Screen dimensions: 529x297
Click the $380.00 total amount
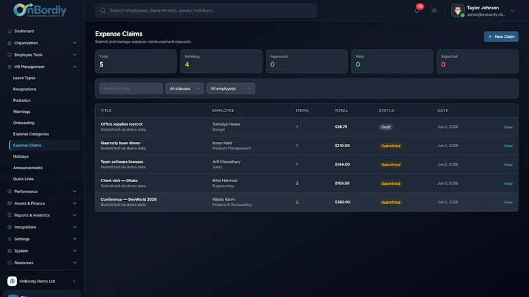pyautogui.click(x=343, y=202)
